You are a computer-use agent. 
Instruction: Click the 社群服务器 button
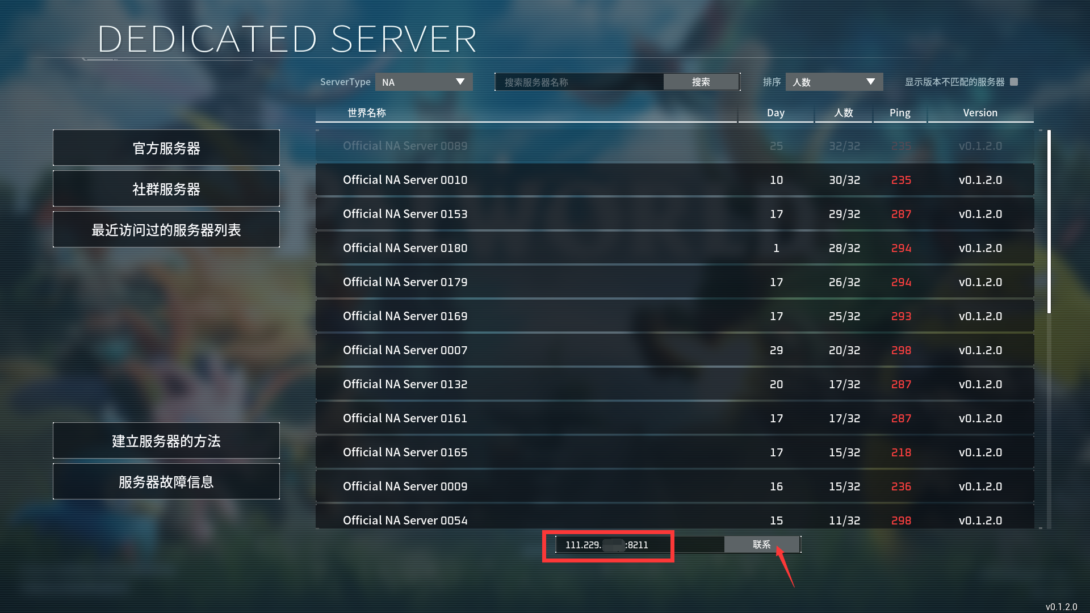point(165,190)
